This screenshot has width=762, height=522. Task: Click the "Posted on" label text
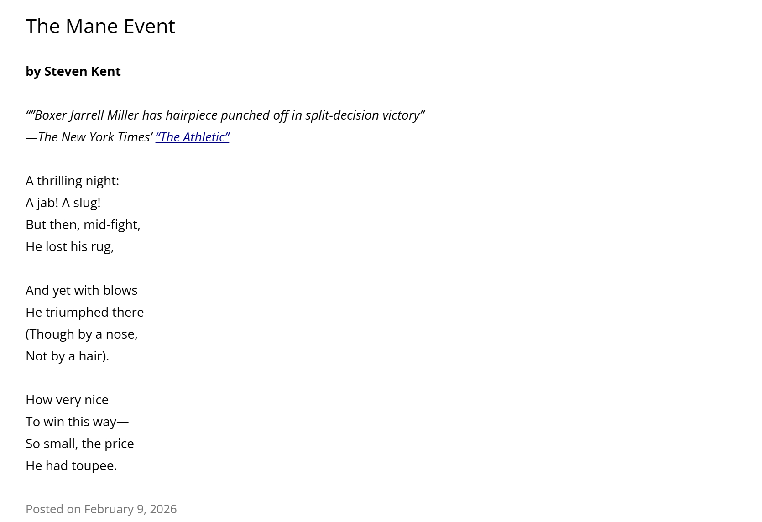tap(53, 509)
